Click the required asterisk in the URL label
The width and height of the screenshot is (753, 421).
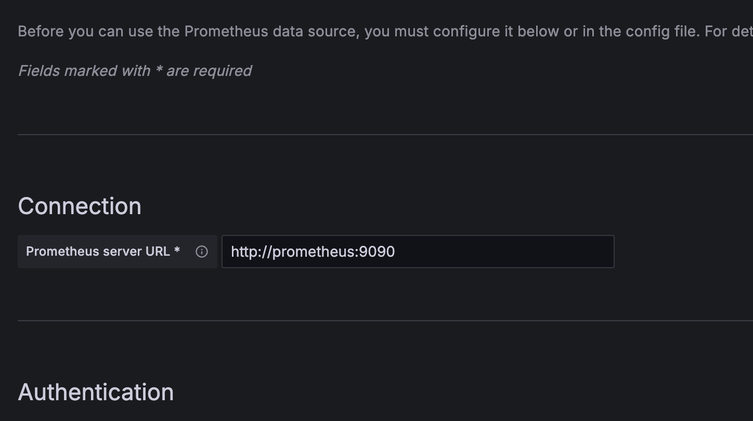(x=177, y=251)
